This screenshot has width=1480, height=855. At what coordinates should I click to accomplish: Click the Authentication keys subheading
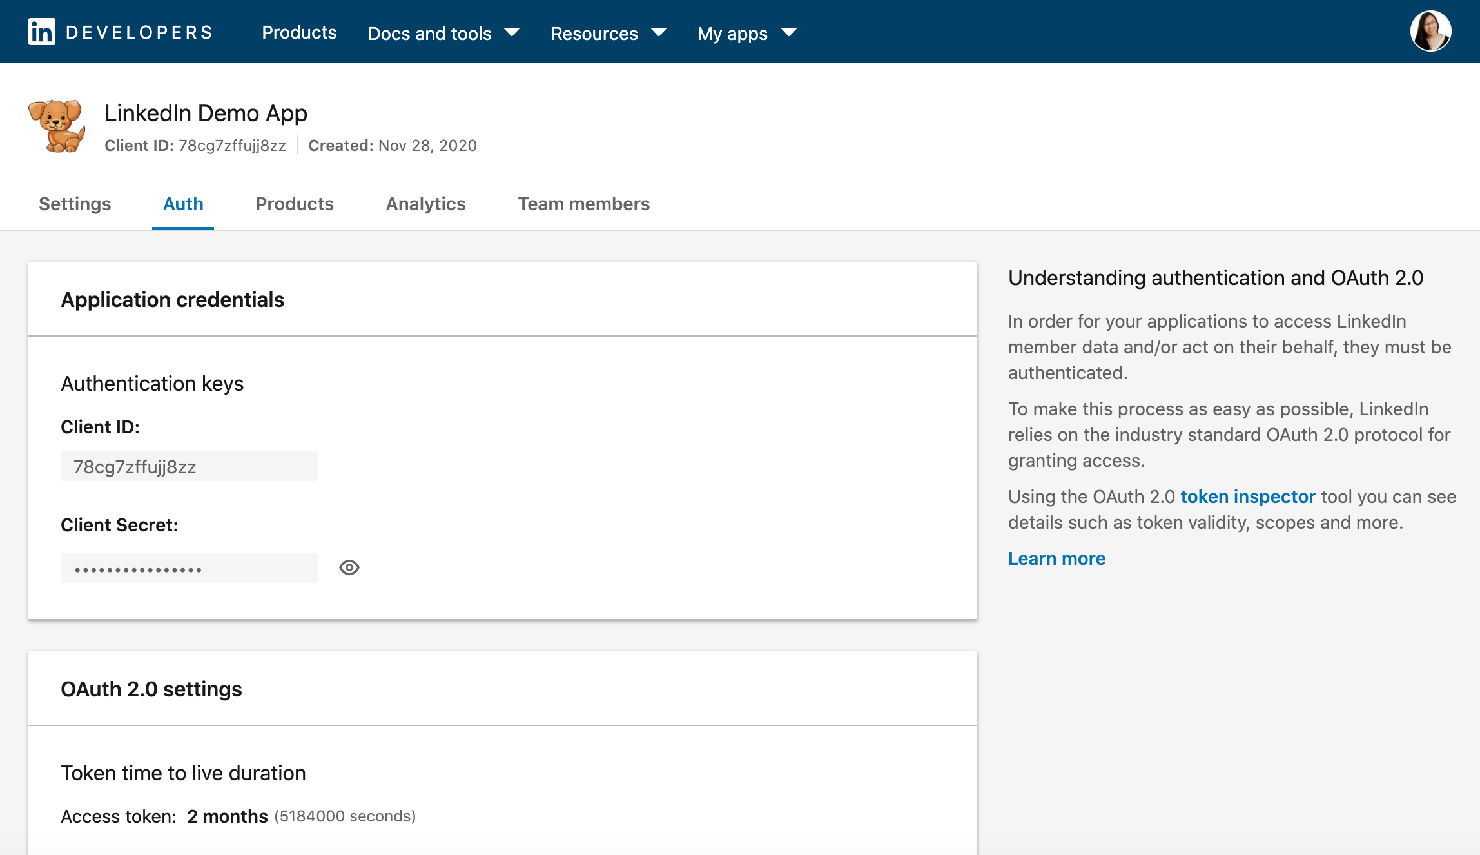click(x=152, y=384)
